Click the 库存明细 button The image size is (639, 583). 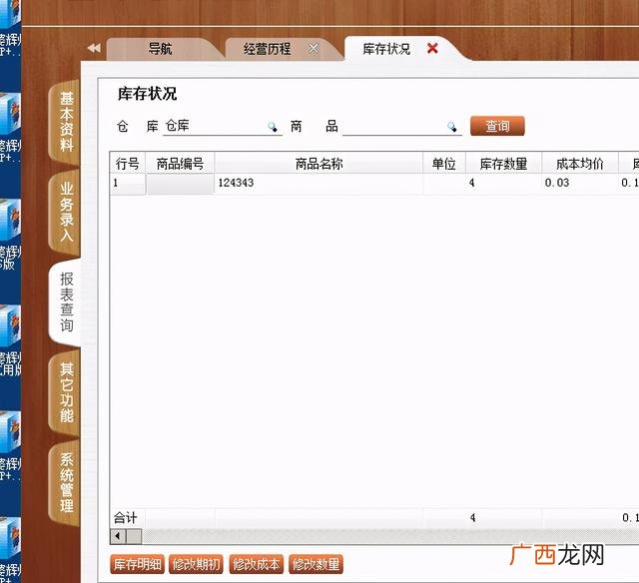138,564
